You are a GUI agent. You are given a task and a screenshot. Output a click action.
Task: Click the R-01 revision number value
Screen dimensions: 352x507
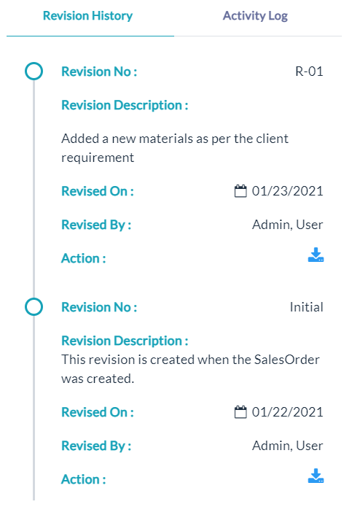(309, 71)
